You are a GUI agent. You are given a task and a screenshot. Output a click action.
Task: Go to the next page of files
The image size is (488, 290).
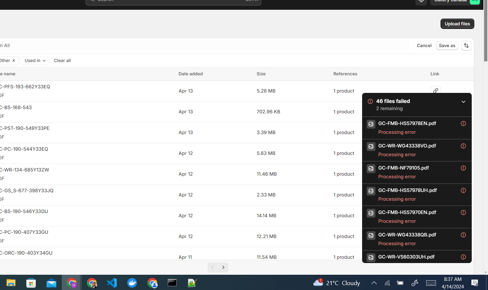pos(223,267)
